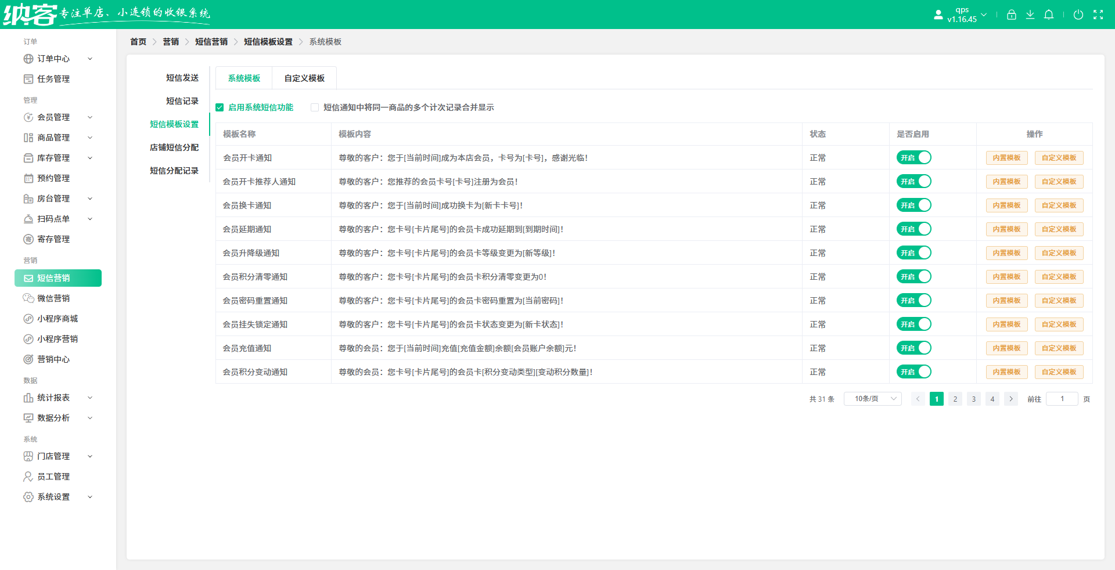Click 内置模板 for 会员开卡通知

point(1006,158)
